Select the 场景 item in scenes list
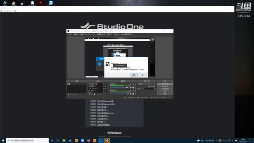 pyautogui.click(x=77, y=84)
